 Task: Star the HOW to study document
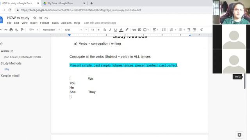[x=35, y=18]
